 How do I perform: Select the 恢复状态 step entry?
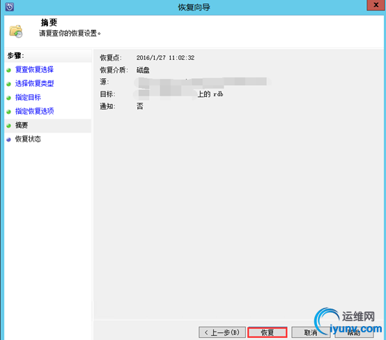(x=28, y=139)
